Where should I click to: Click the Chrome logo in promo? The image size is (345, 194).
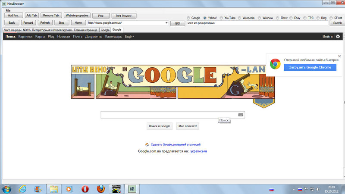point(275,64)
